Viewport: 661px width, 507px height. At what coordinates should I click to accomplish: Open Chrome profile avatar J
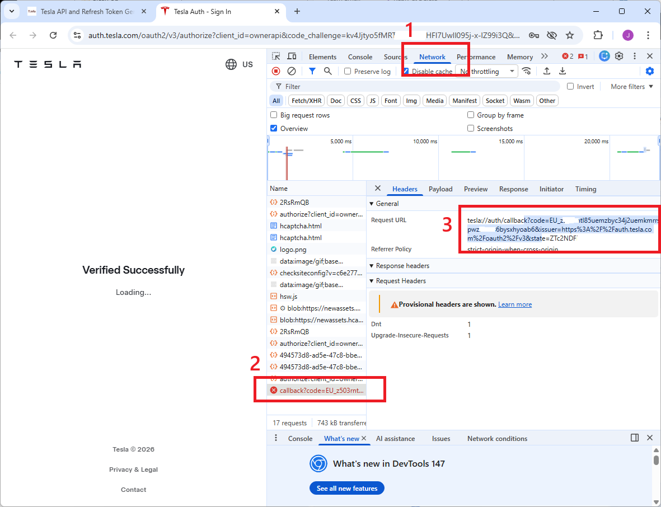pos(627,35)
